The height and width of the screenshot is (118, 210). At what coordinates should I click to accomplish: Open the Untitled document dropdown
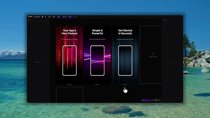click(x=75, y=17)
